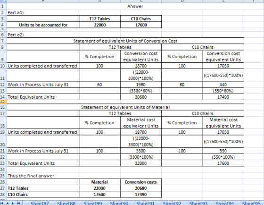Screen dimensions: 264x205
Task: Select the 17490 total in row 14
Action: tap(223, 97)
